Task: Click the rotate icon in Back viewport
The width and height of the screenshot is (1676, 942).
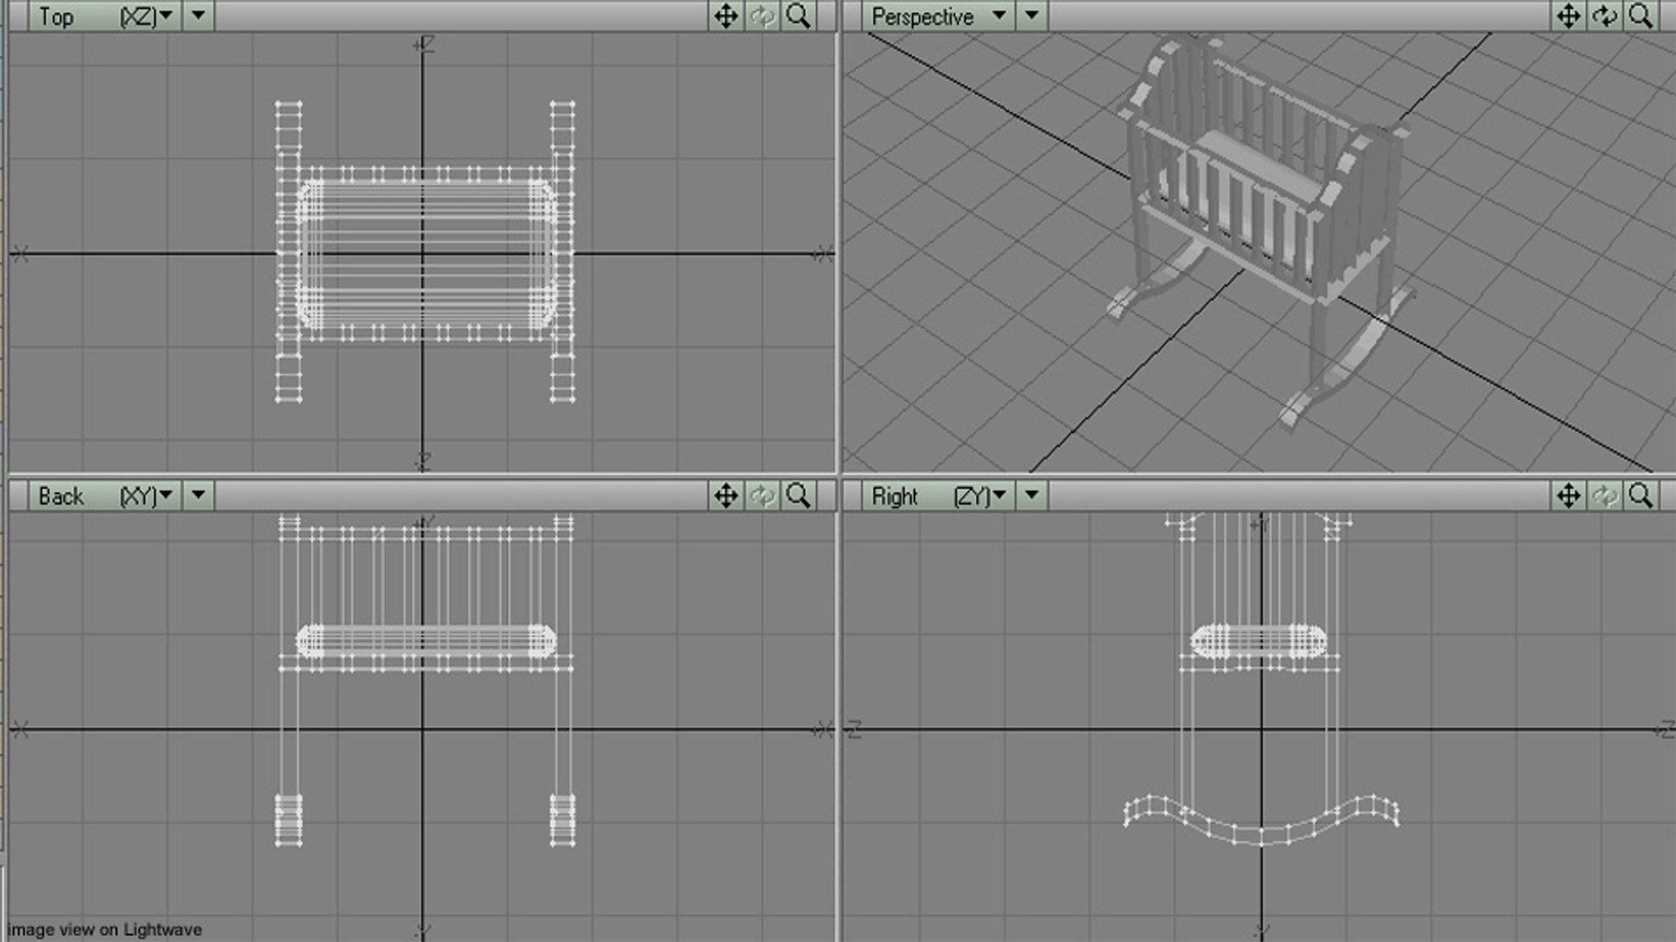Action: click(763, 495)
